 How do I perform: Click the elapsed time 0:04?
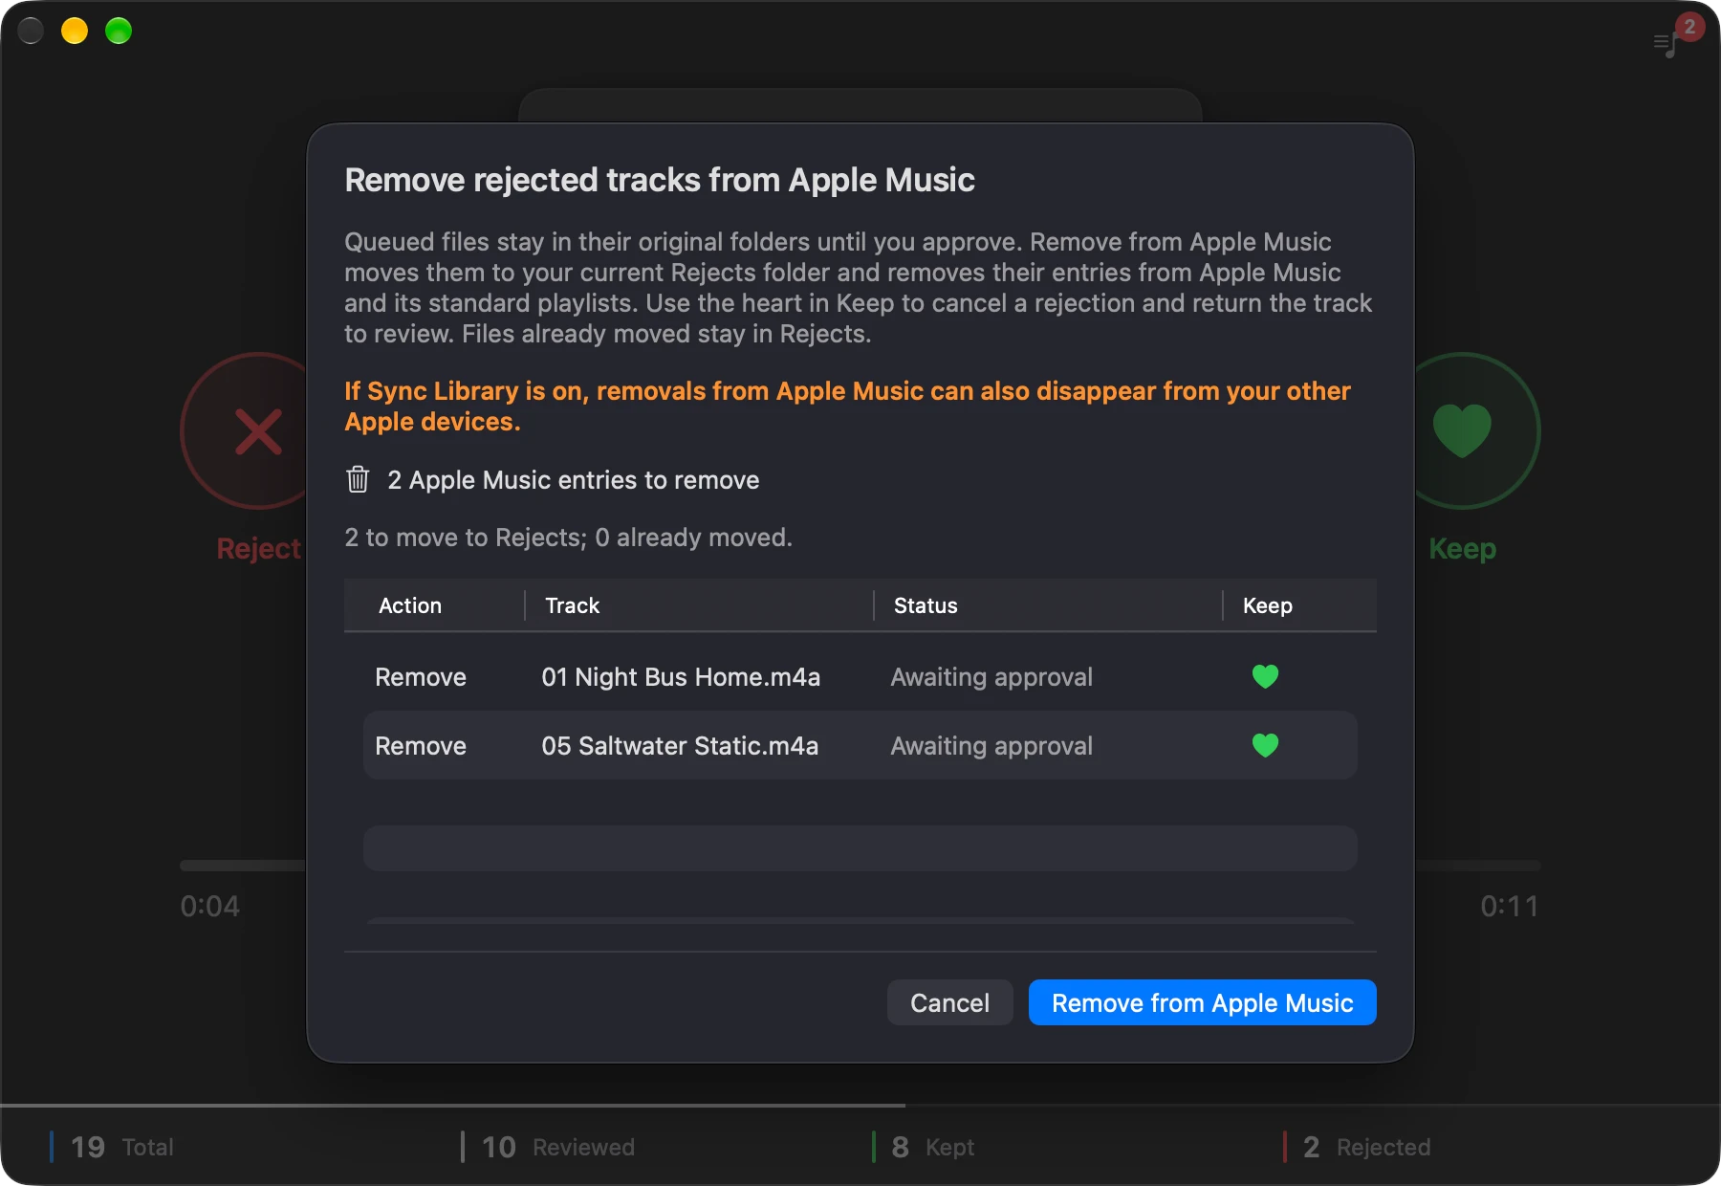point(210,906)
